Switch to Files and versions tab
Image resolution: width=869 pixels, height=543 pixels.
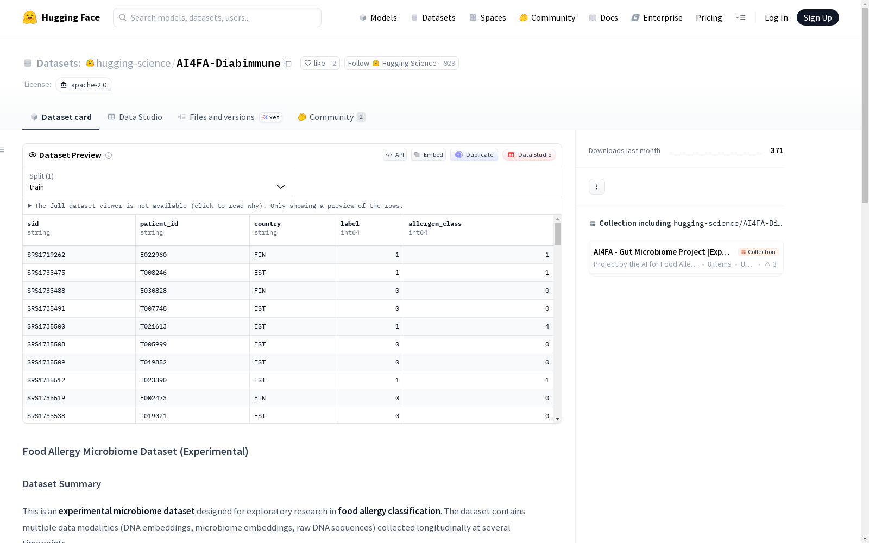point(230,117)
